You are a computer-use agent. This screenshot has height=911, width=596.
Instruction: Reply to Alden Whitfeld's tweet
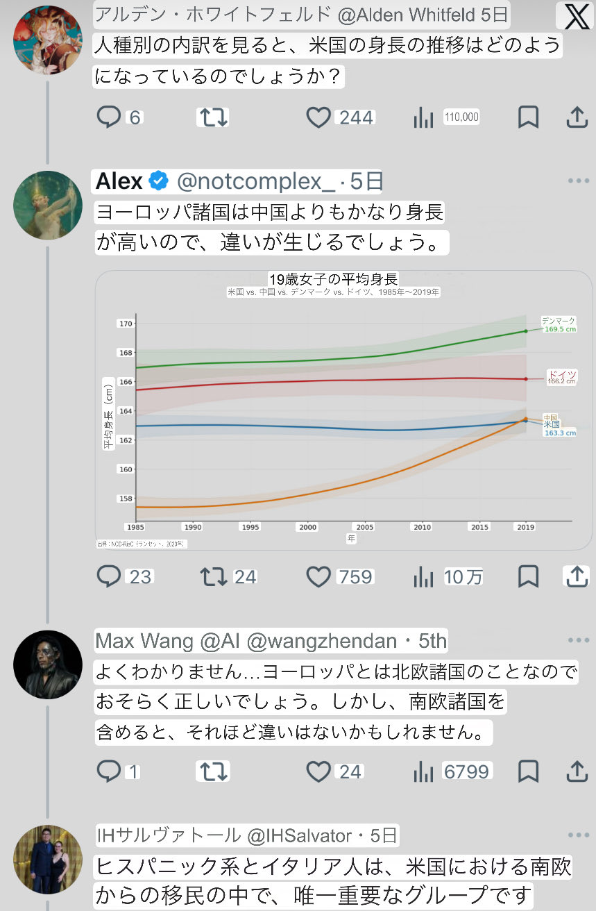tap(109, 117)
